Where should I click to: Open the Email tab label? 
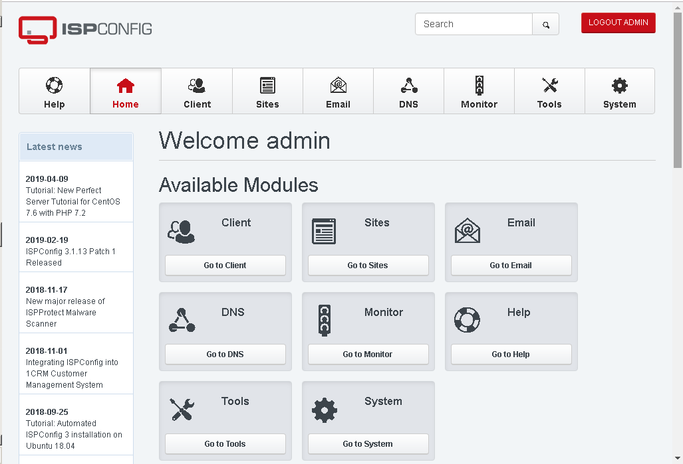(x=338, y=104)
